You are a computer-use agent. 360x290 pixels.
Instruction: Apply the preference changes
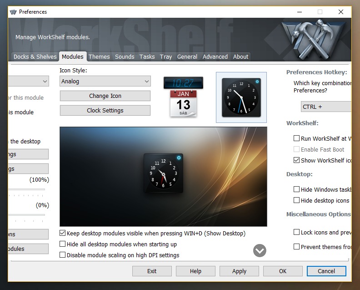click(239, 271)
